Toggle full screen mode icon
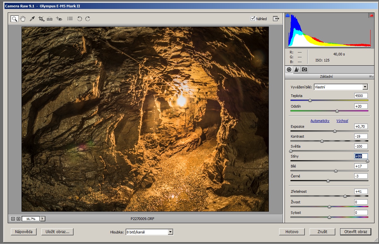 tap(276, 19)
